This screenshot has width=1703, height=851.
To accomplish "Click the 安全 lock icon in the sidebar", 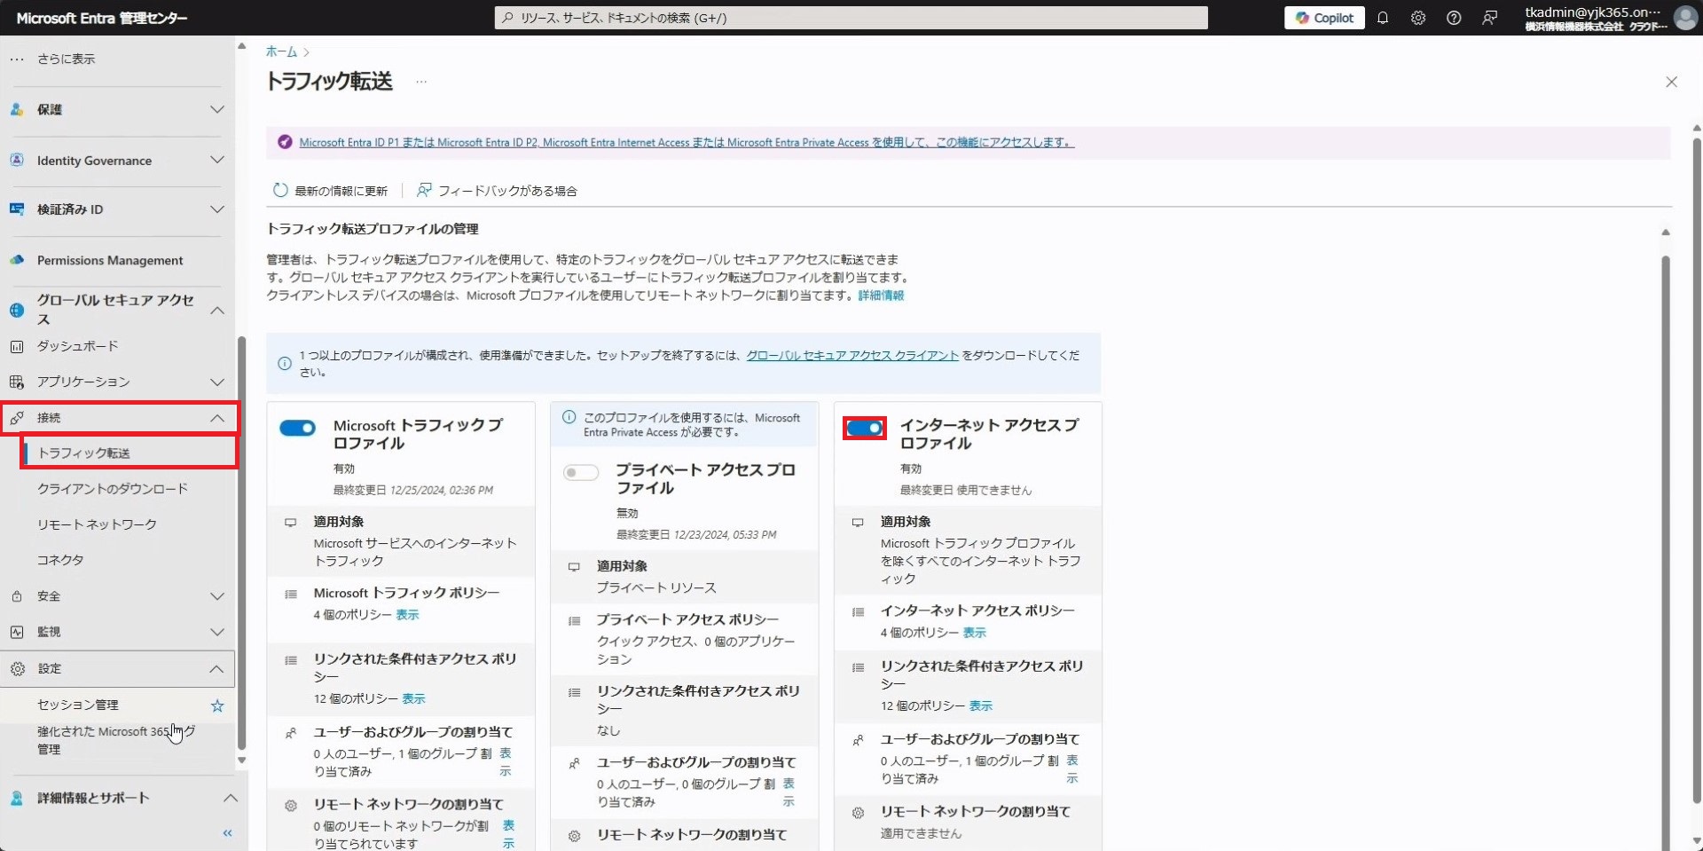I will (x=17, y=597).
